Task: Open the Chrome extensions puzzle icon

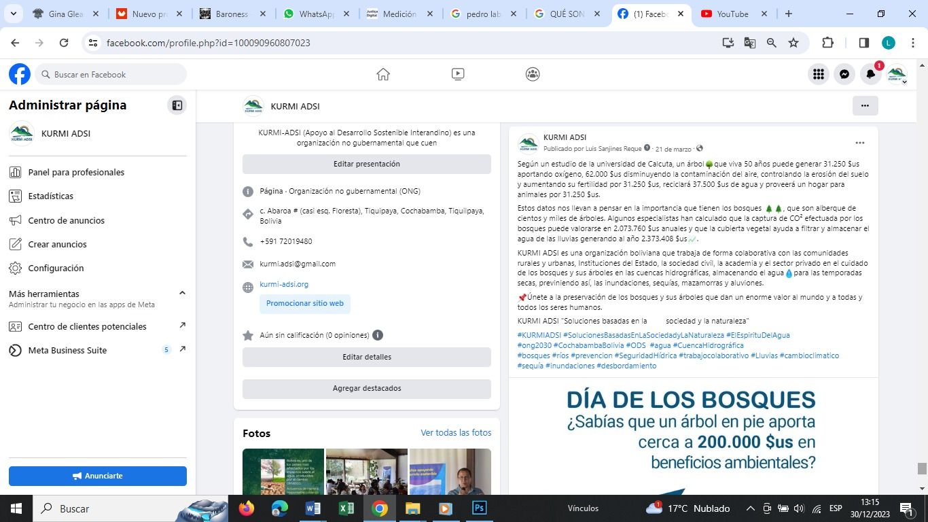Action: coord(827,42)
